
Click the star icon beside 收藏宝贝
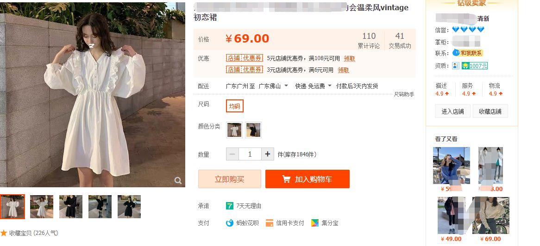4,233
